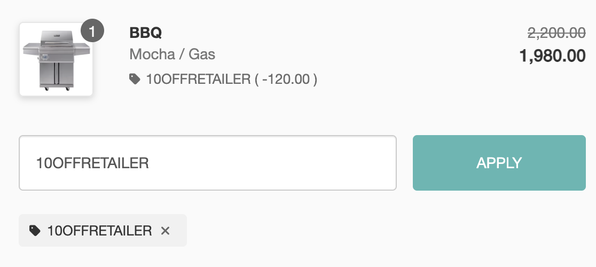Remove the 10OFFRETAILER discount code chip
The width and height of the screenshot is (596, 267).
click(x=166, y=231)
